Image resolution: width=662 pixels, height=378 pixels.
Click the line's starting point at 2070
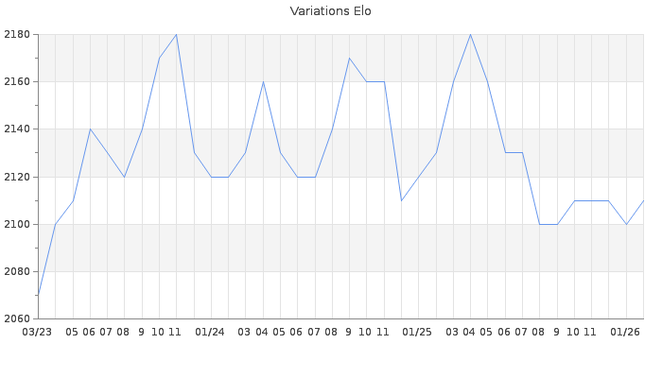point(38,295)
